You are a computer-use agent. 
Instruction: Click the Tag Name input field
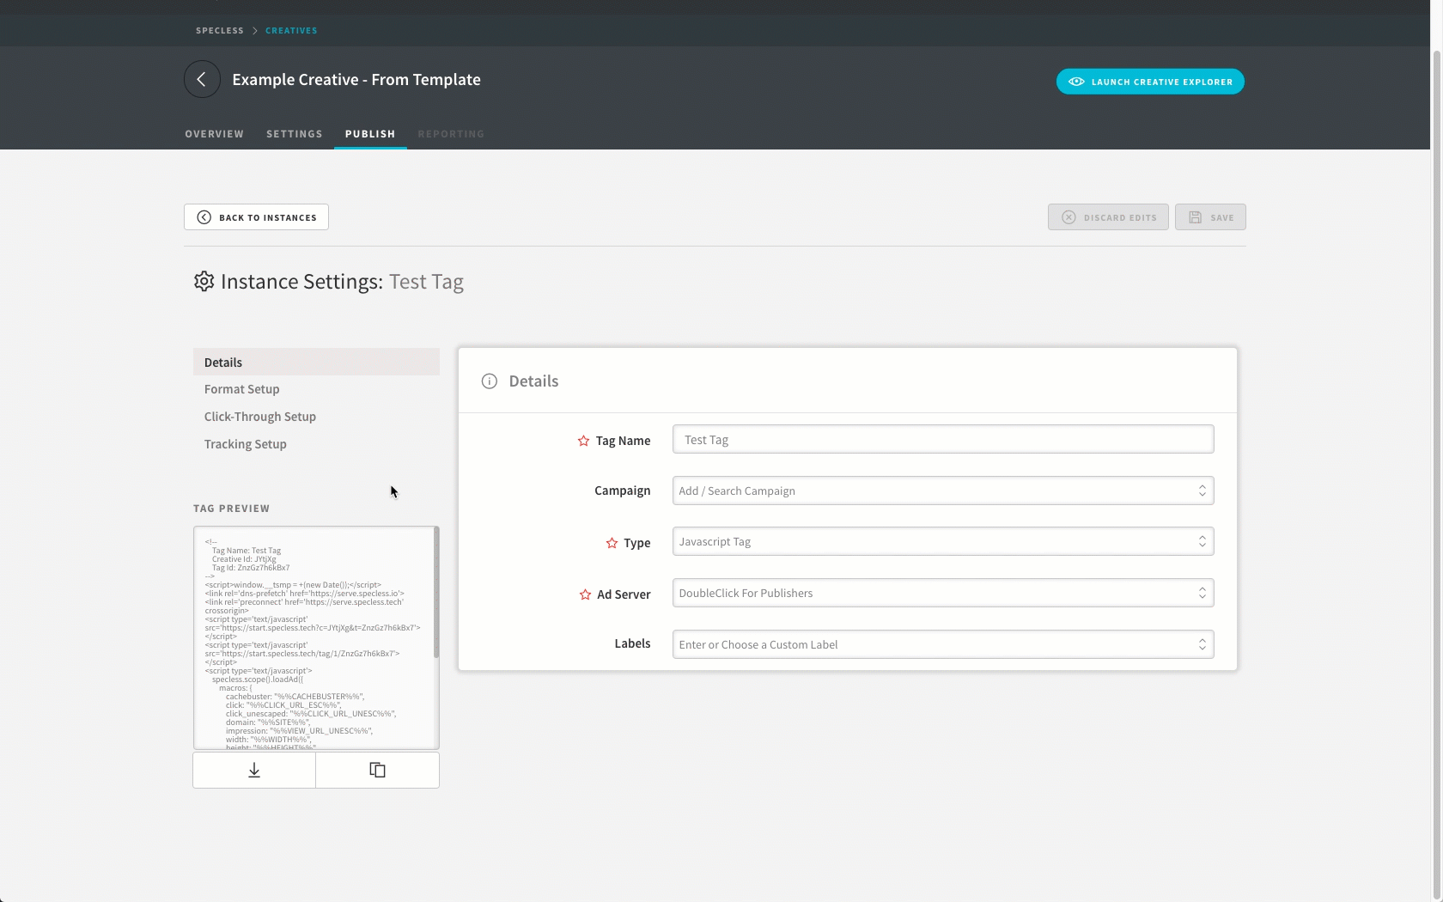coord(943,439)
